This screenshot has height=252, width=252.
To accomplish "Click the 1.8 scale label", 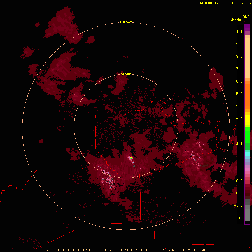I will click(x=239, y=156).
